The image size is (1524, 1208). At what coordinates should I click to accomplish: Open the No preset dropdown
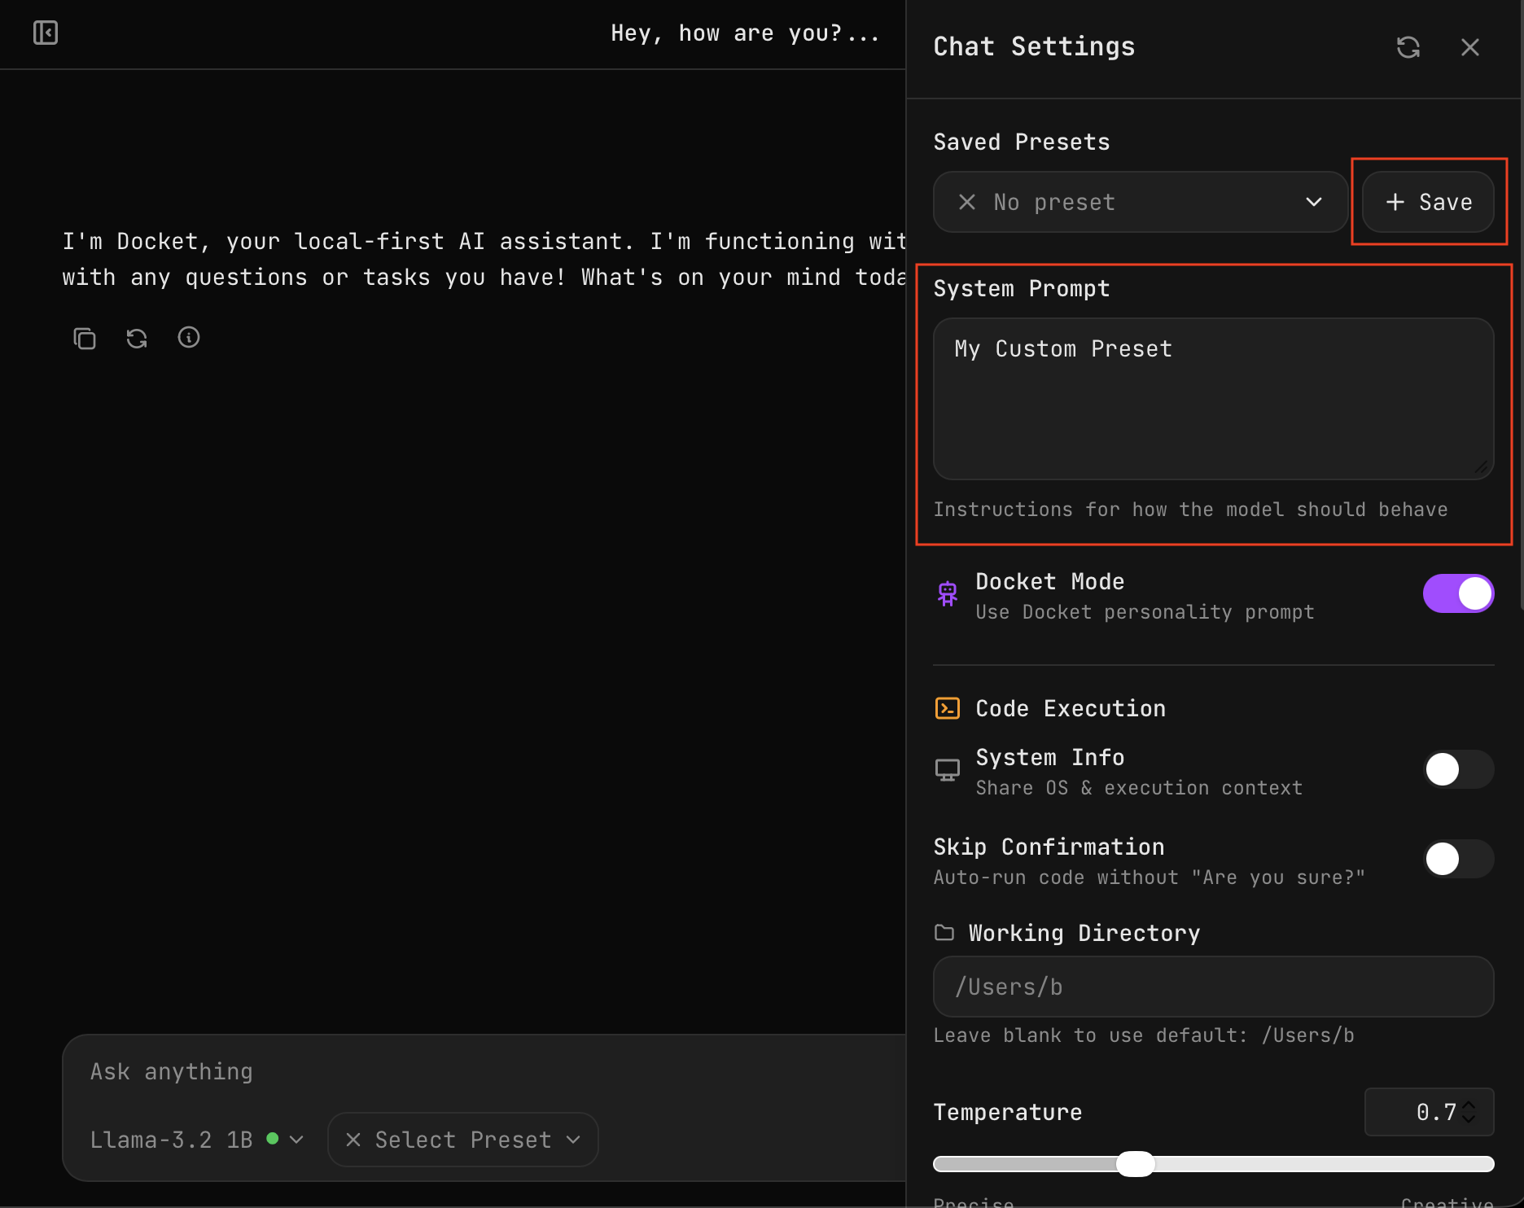pos(1140,202)
